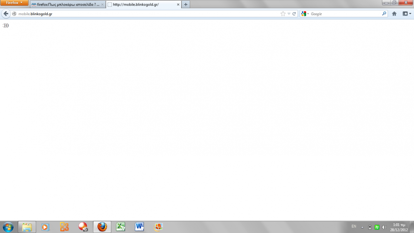
Task: Minimize the Firefox window
Action: [x=386, y=2]
